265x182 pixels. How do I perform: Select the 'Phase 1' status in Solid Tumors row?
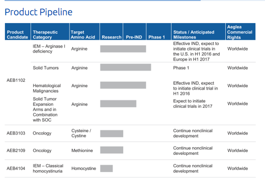181,68
